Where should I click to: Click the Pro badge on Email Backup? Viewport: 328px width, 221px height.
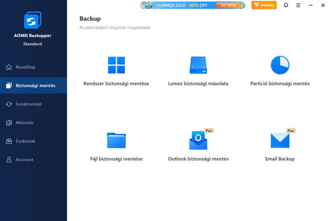pos(290,131)
